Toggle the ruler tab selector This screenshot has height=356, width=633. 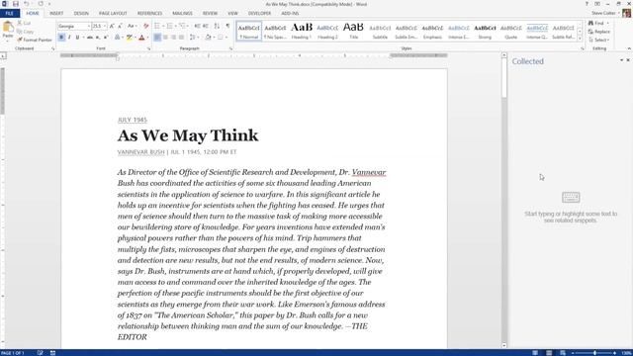[3, 55]
